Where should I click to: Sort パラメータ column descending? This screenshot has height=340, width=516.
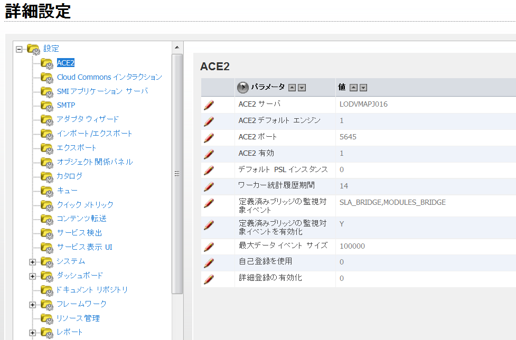(x=302, y=88)
